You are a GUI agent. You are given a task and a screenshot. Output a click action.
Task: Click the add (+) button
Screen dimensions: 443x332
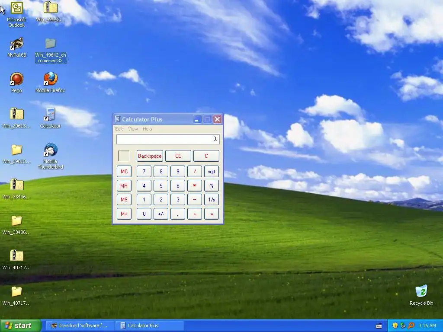tap(195, 214)
